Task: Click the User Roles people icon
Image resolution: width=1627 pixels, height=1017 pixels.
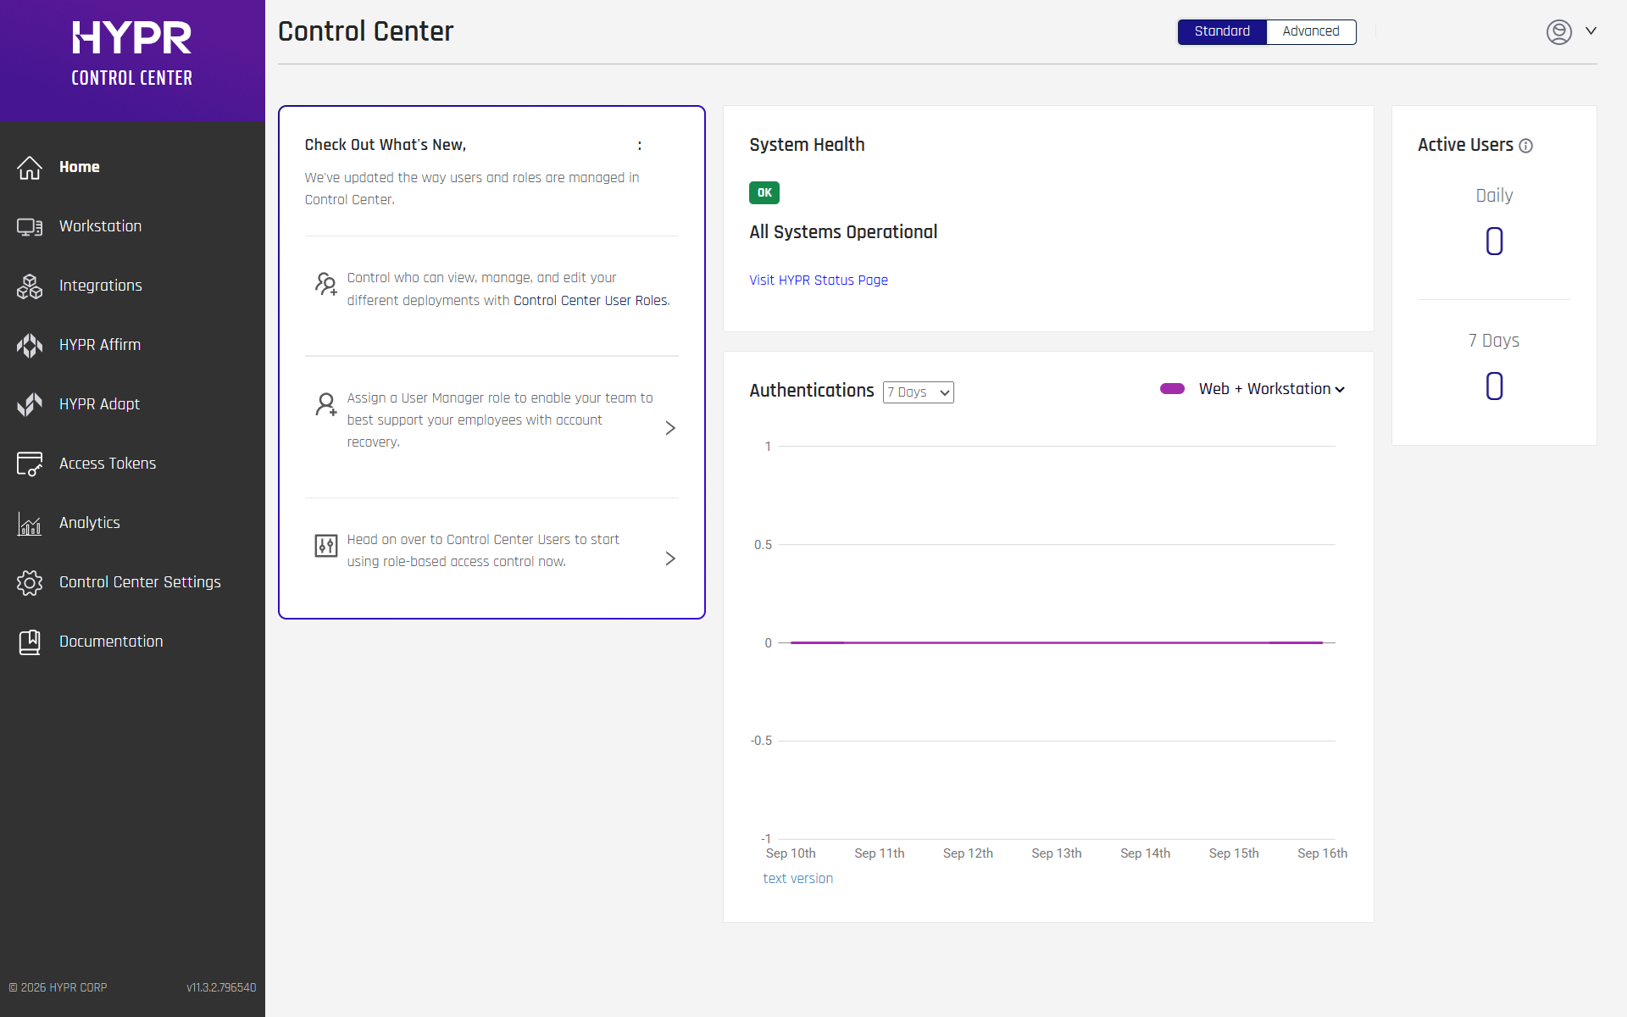Action: (326, 283)
